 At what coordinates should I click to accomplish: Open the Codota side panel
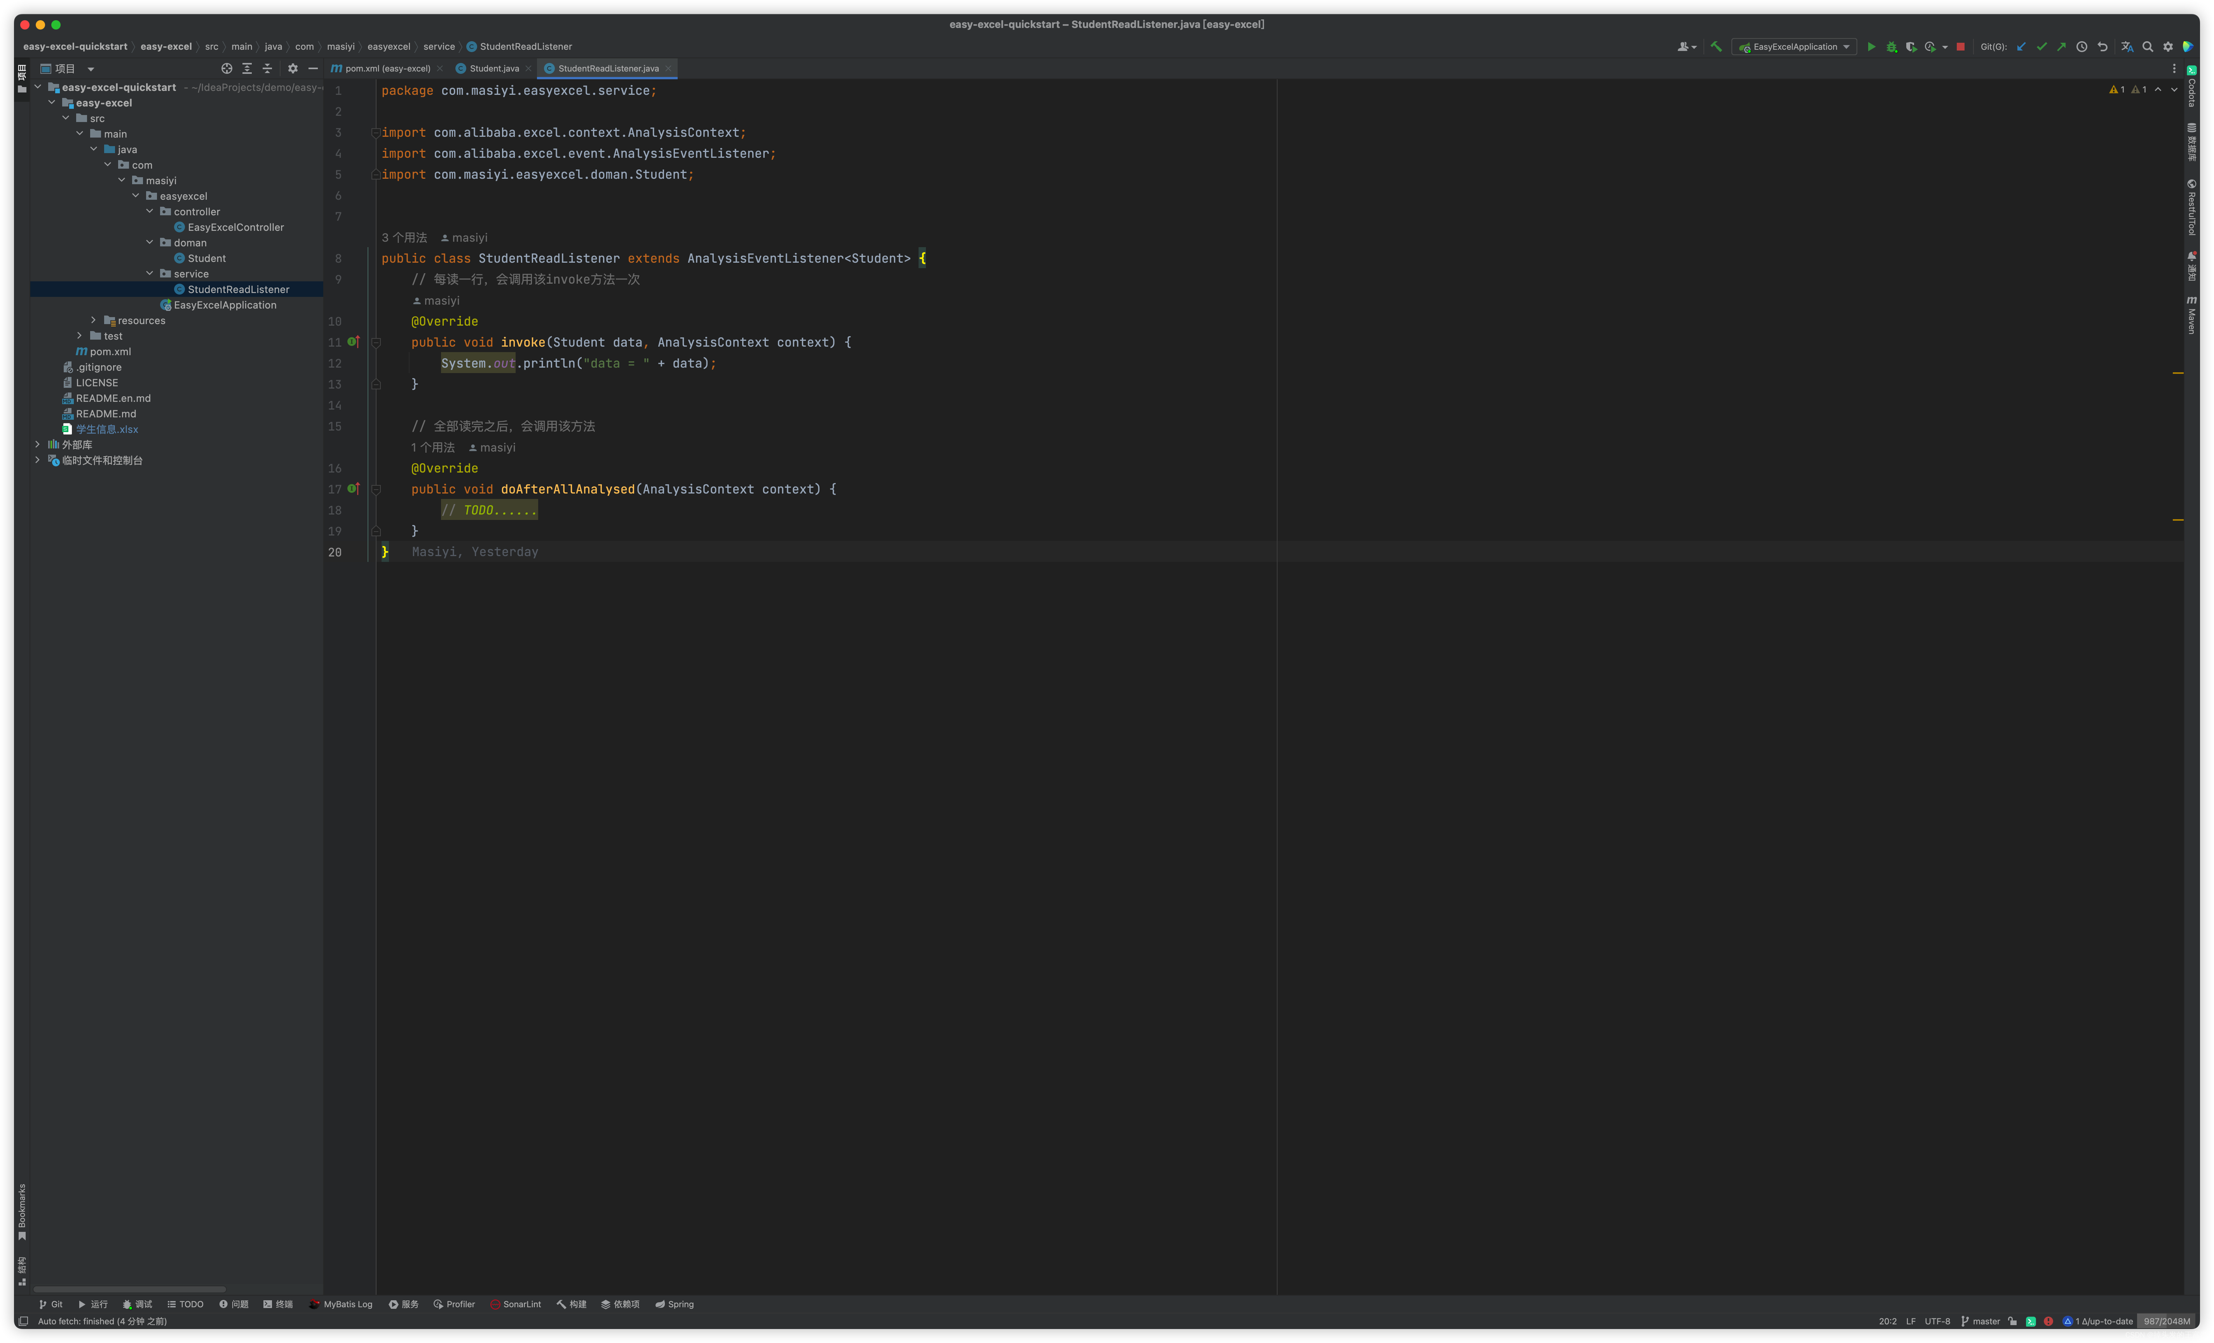pyautogui.click(x=2191, y=86)
